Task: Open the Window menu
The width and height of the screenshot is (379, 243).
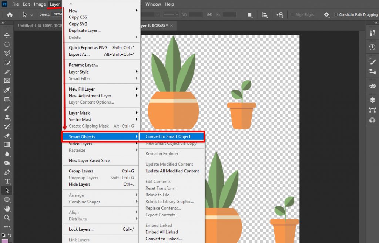Action: coord(153,4)
